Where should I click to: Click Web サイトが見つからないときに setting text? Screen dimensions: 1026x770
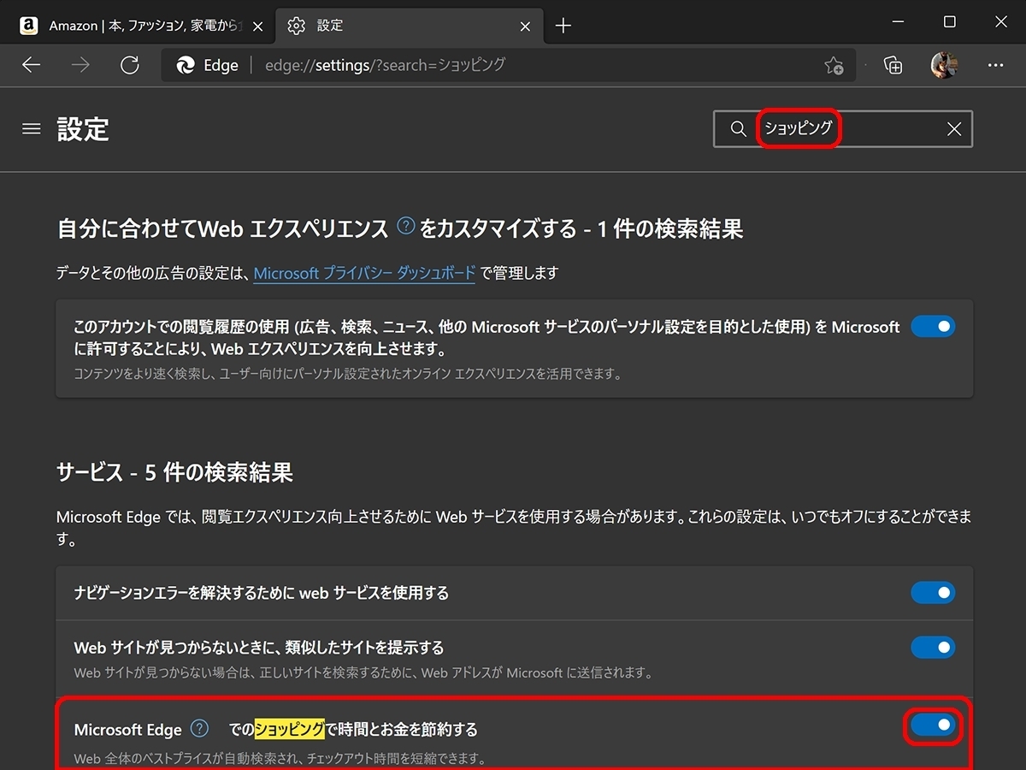pos(259,647)
